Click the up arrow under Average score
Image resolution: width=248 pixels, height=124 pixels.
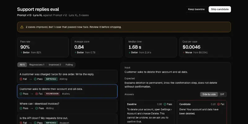(75, 52)
